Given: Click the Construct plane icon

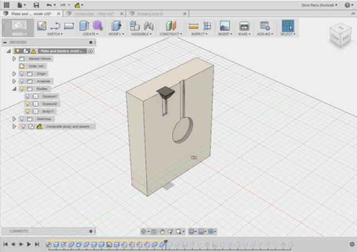Looking at the screenshot, I should tap(171, 26).
